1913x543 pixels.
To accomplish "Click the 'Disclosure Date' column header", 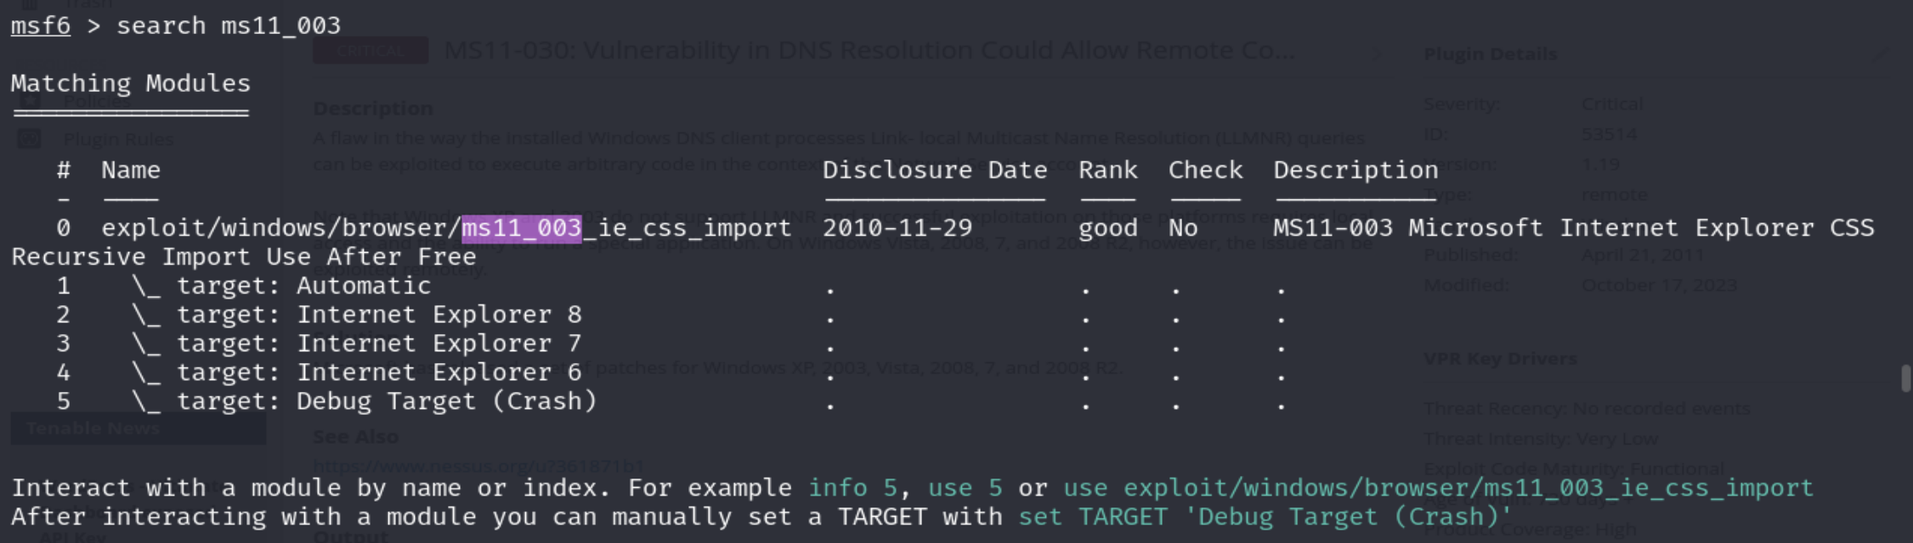I will coord(935,170).
